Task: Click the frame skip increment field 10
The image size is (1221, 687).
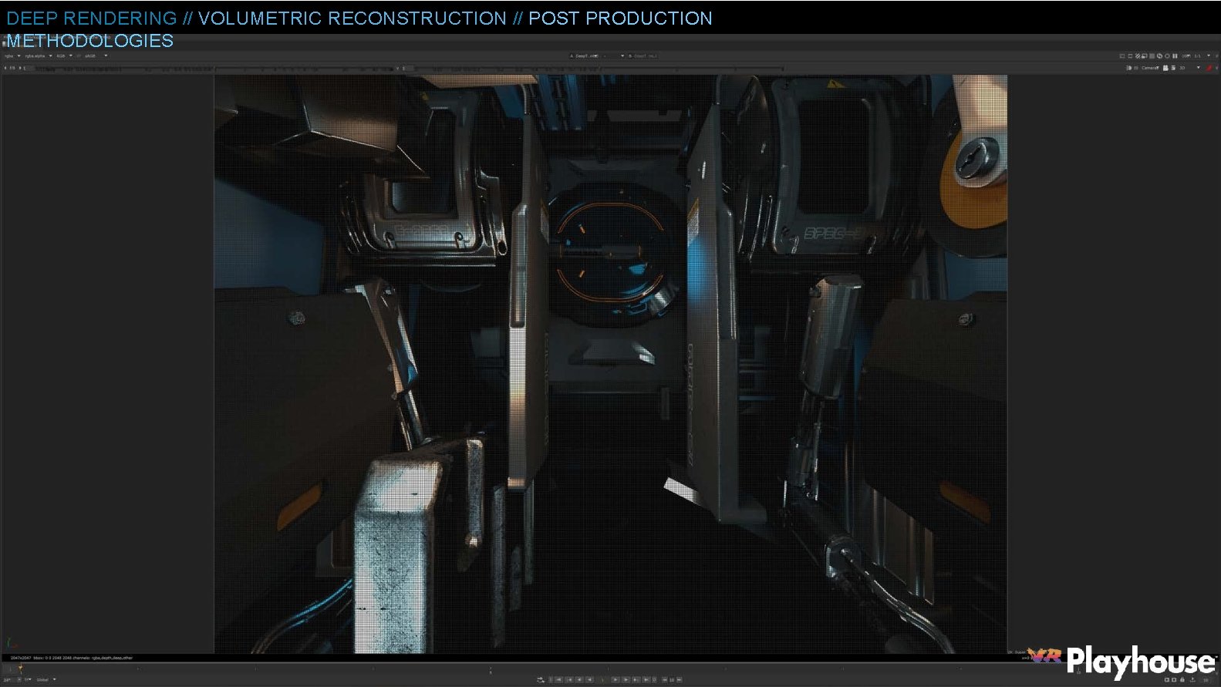Action: pyautogui.click(x=672, y=679)
